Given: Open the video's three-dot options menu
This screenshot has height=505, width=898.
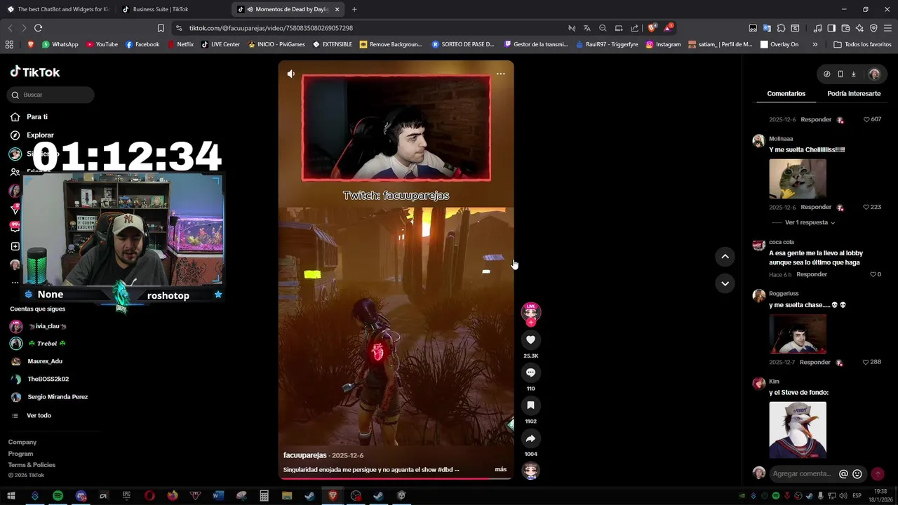Looking at the screenshot, I should 500,74.
